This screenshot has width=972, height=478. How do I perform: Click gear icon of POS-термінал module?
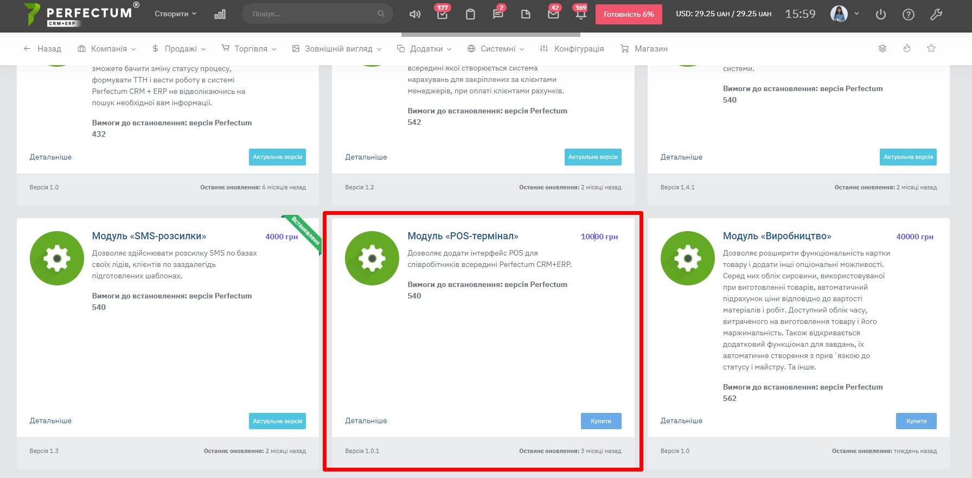(372, 258)
